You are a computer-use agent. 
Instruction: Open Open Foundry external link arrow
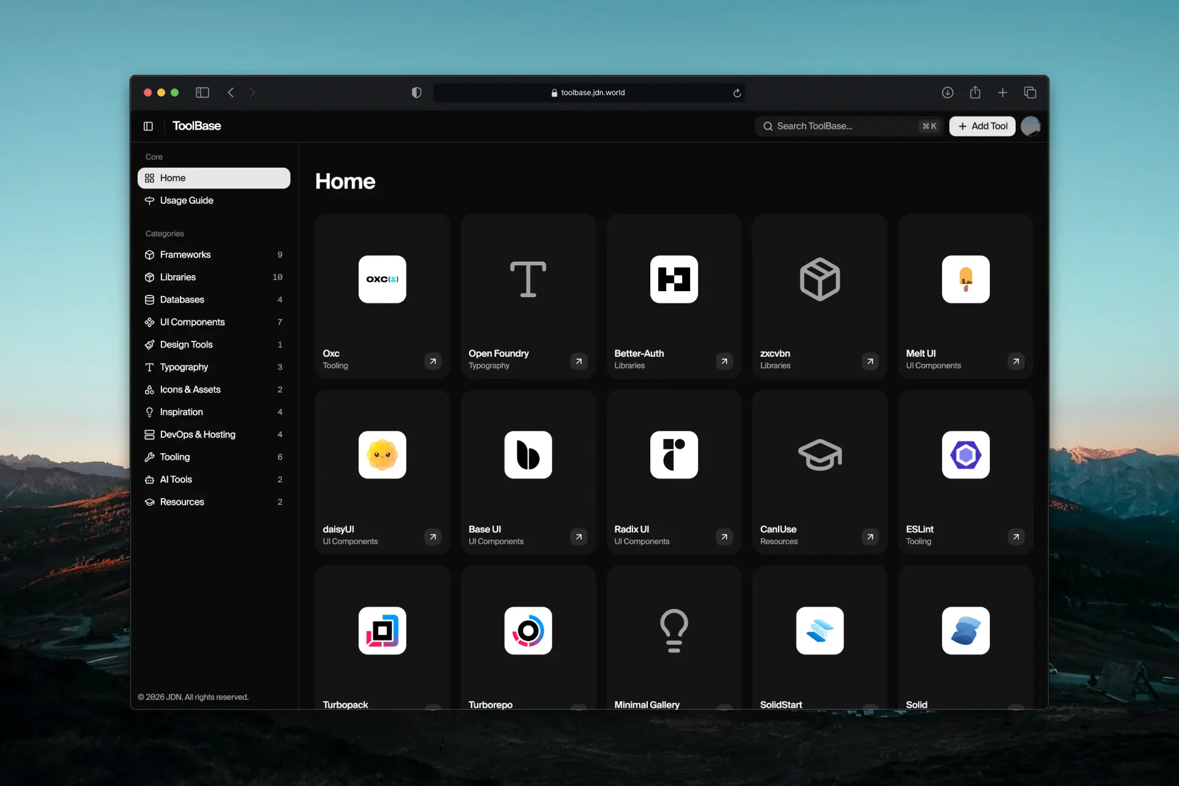point(578,361)
